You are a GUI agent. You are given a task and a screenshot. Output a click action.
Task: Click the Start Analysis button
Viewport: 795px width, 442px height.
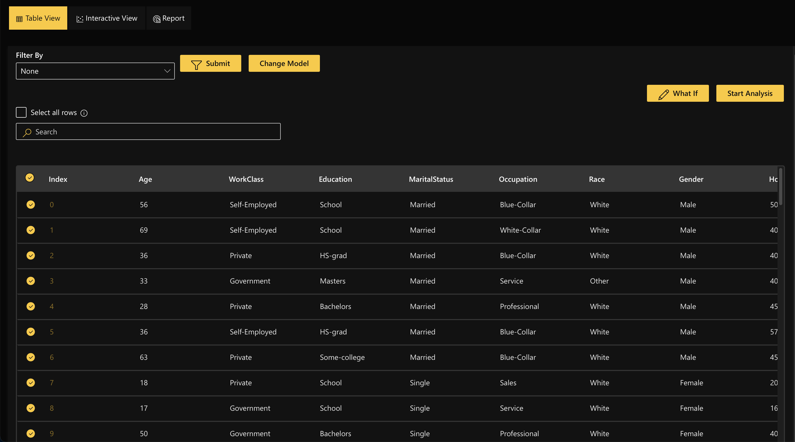tap(750, 93)
